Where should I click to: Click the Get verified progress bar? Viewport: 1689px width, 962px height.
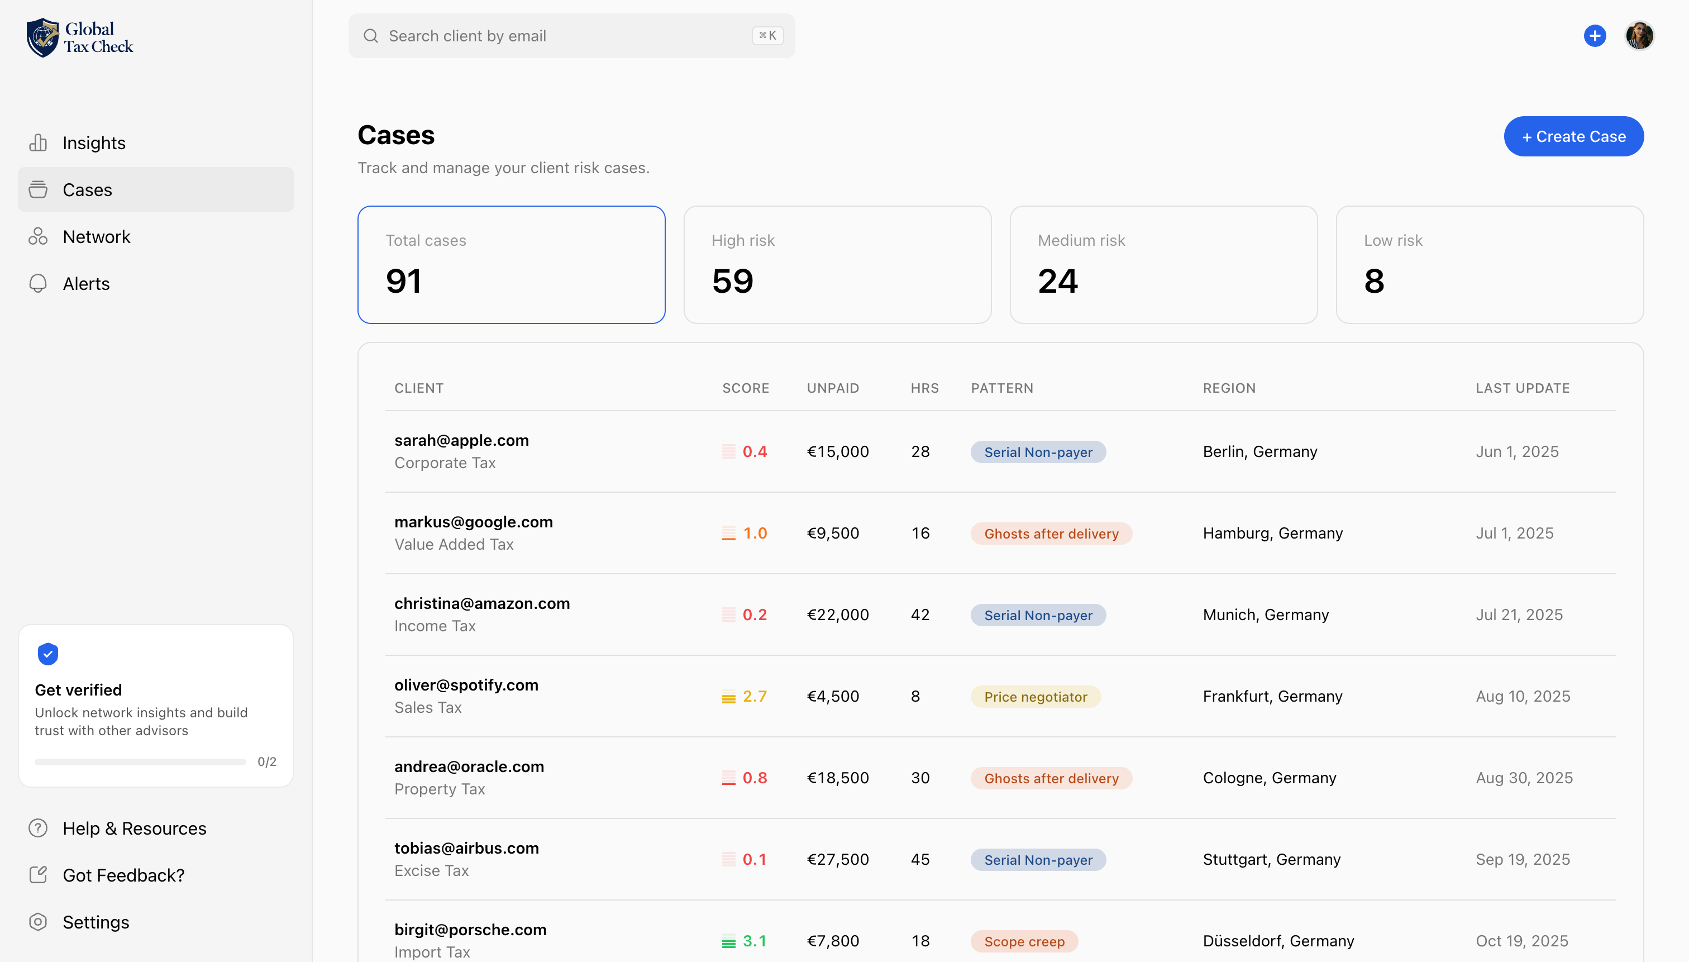pos(140,762)
